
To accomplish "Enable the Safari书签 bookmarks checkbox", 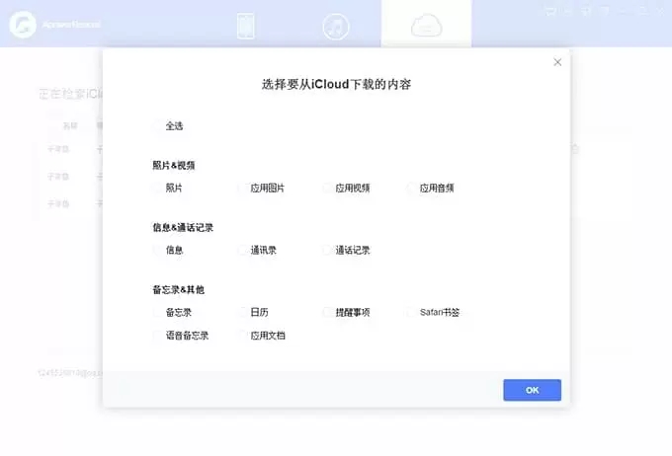I will (x=412, y=312).
